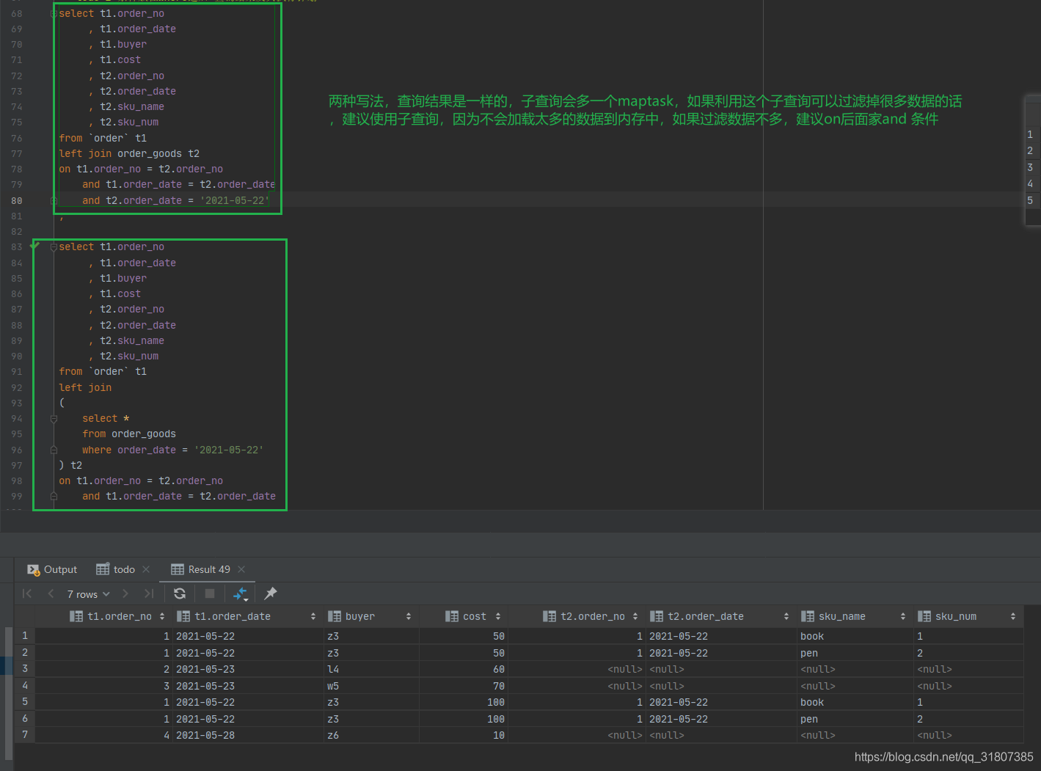Click the sku_num column table icon

tap(924, 616)
